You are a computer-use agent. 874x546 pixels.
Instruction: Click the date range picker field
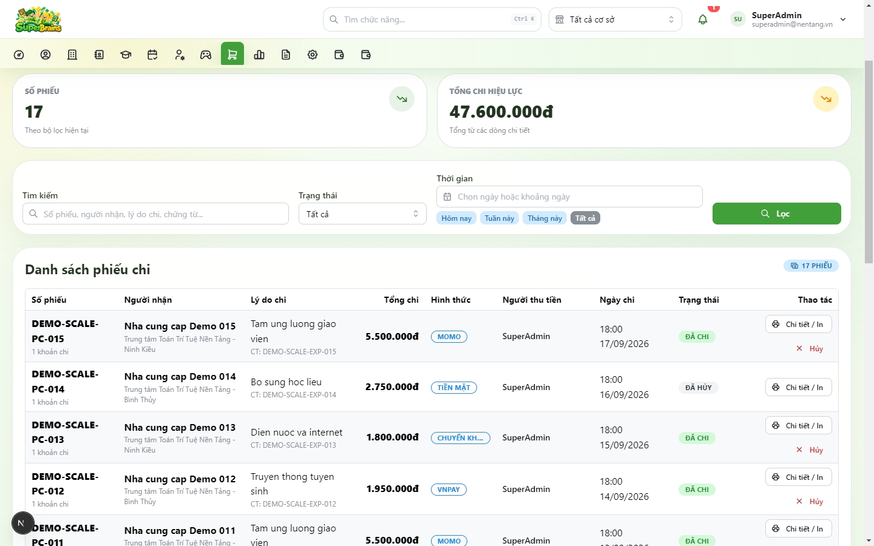[x=569, y=197]
